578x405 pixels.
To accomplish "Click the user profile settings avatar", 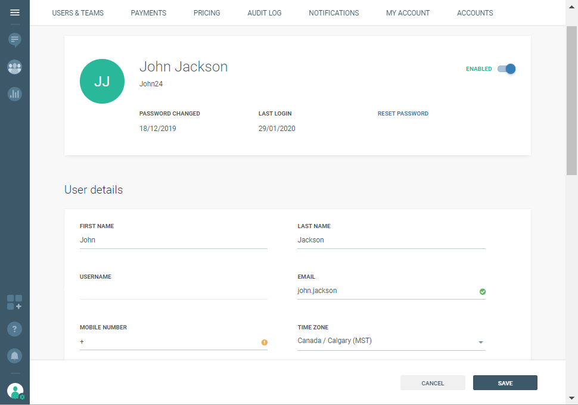I will pos(15,391).
